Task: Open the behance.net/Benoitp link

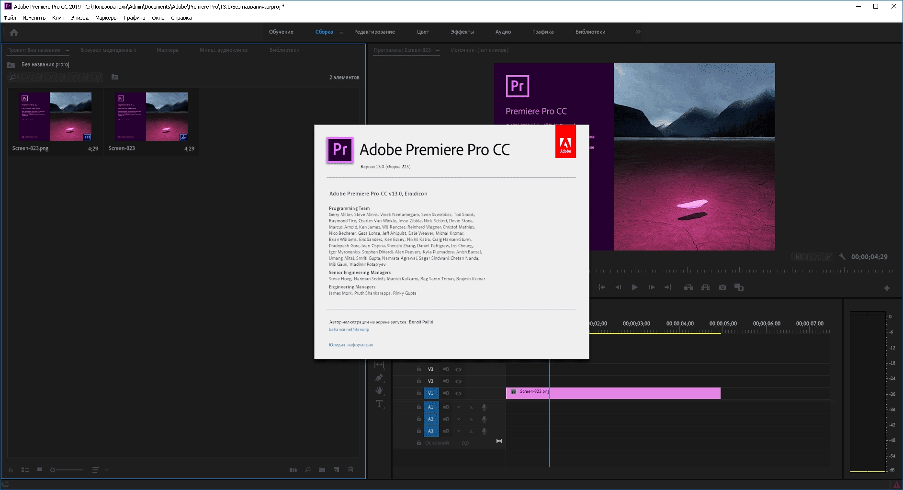Action: click(349, 330)
